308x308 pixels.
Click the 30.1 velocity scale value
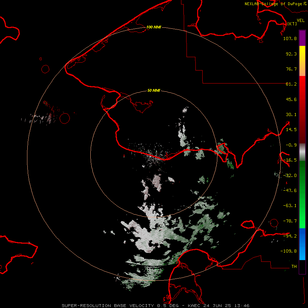pos(291,115)
